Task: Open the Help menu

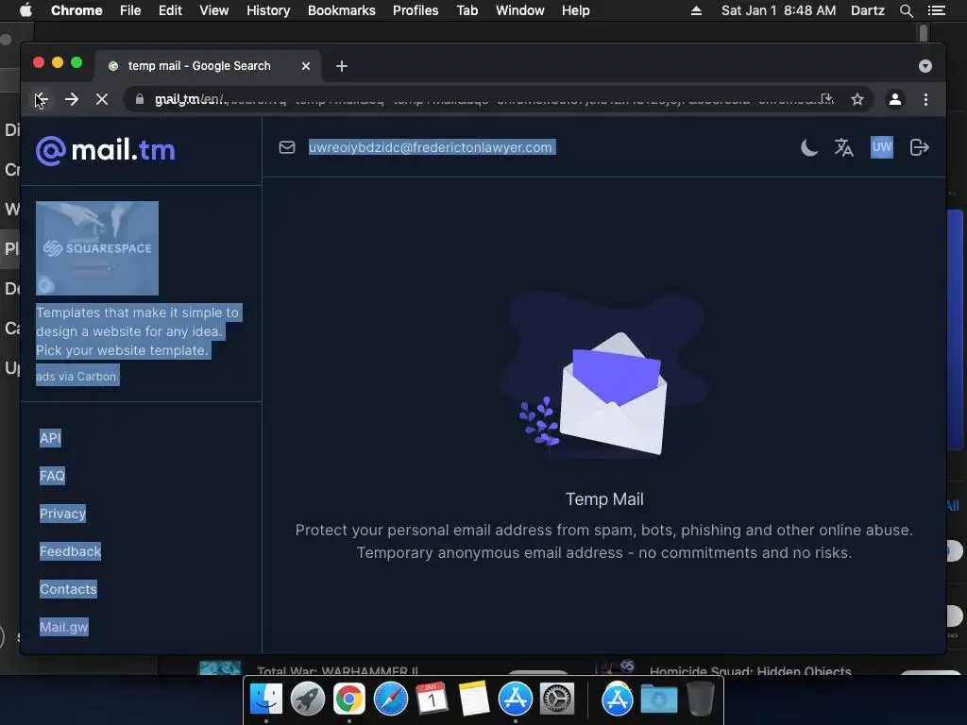Action: tap(575, 10)
